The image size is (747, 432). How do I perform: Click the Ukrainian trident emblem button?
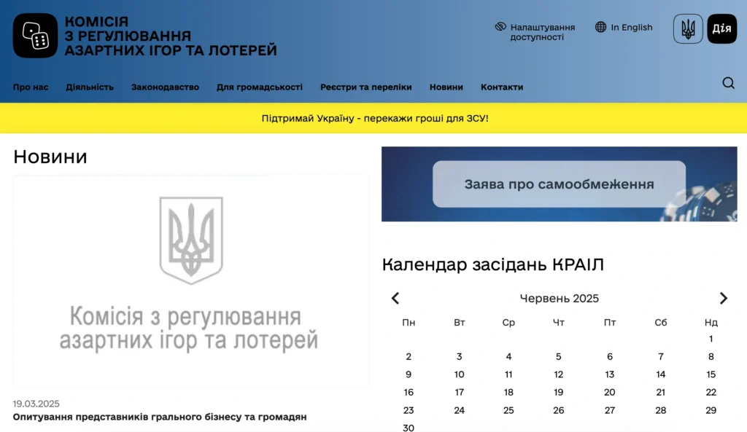point(688,29)
